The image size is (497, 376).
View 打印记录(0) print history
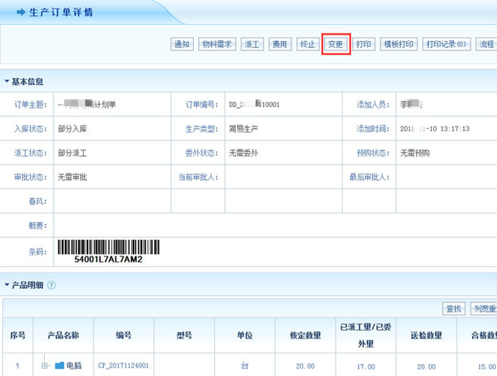(x=446, y=44)
